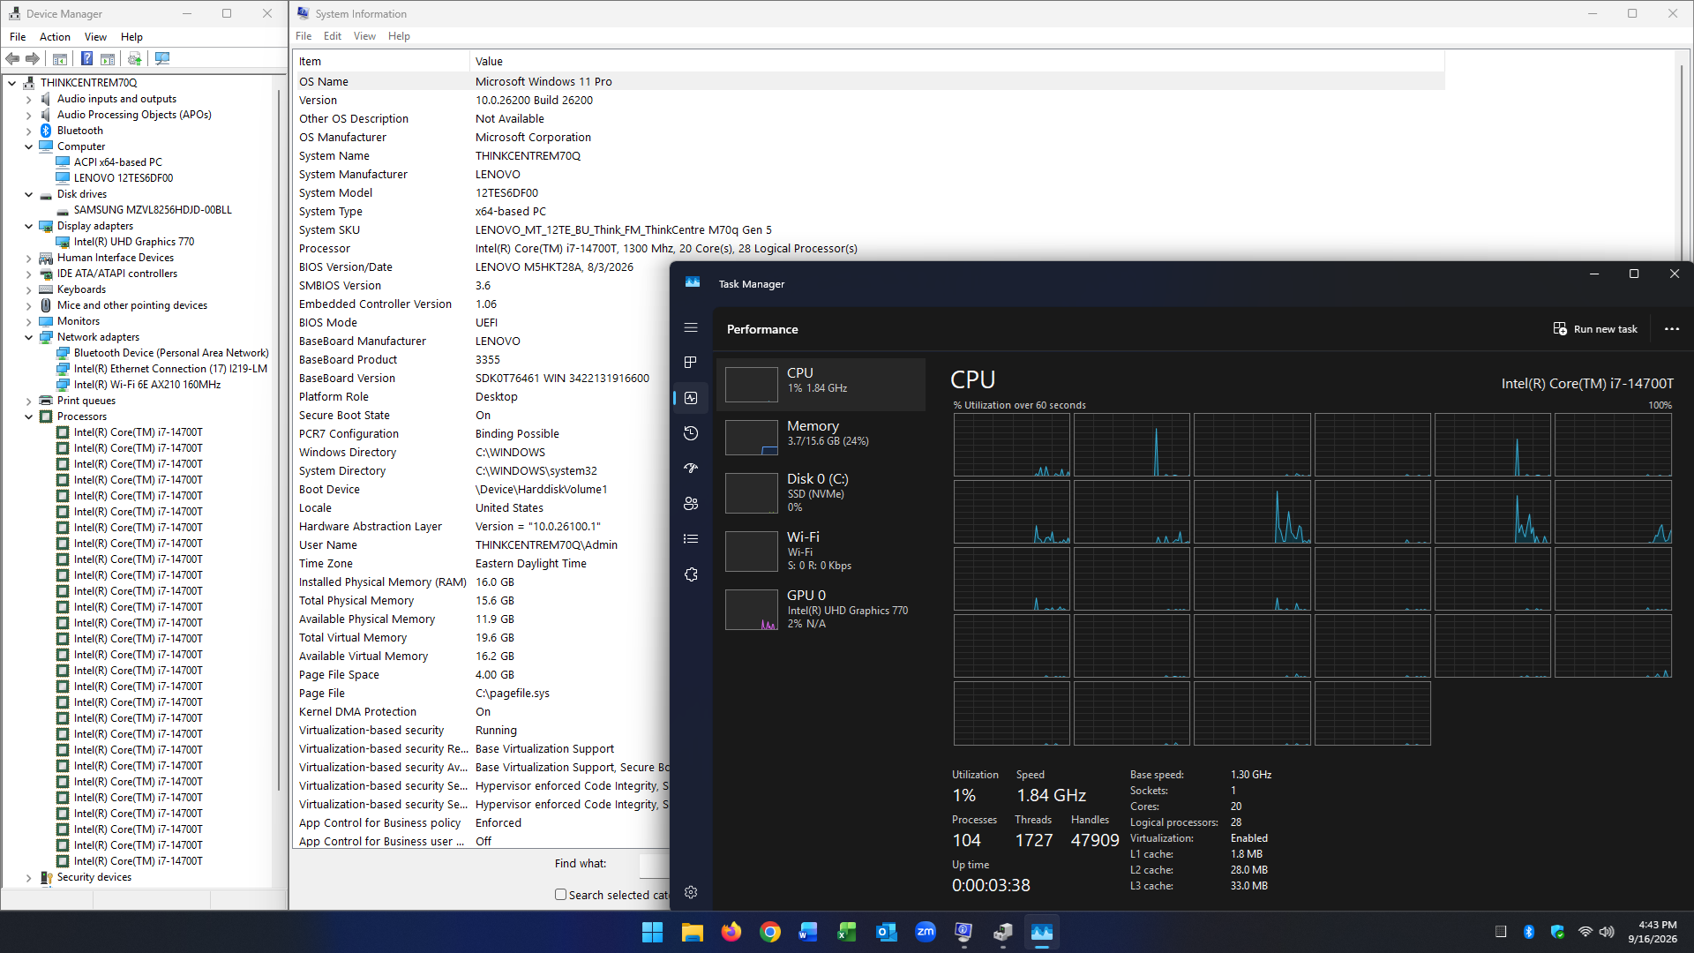Image resolution: width=1694 pixels, height=953 pixels.
Task: Open Details page in Task Manager sidebar
Action: pyautogui.click(x=691, y=539)
